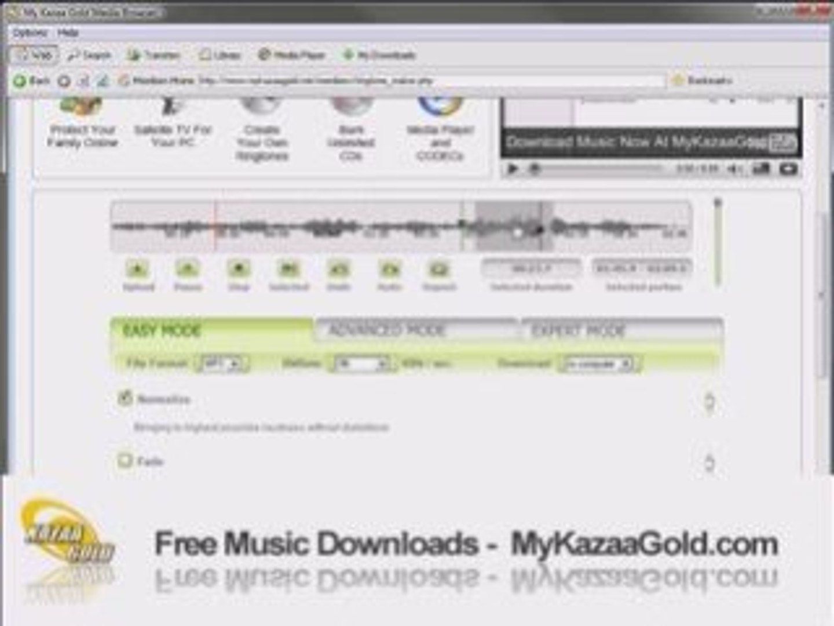
Task: Click the red playhead line on waveform
Action: click(215, 227)
